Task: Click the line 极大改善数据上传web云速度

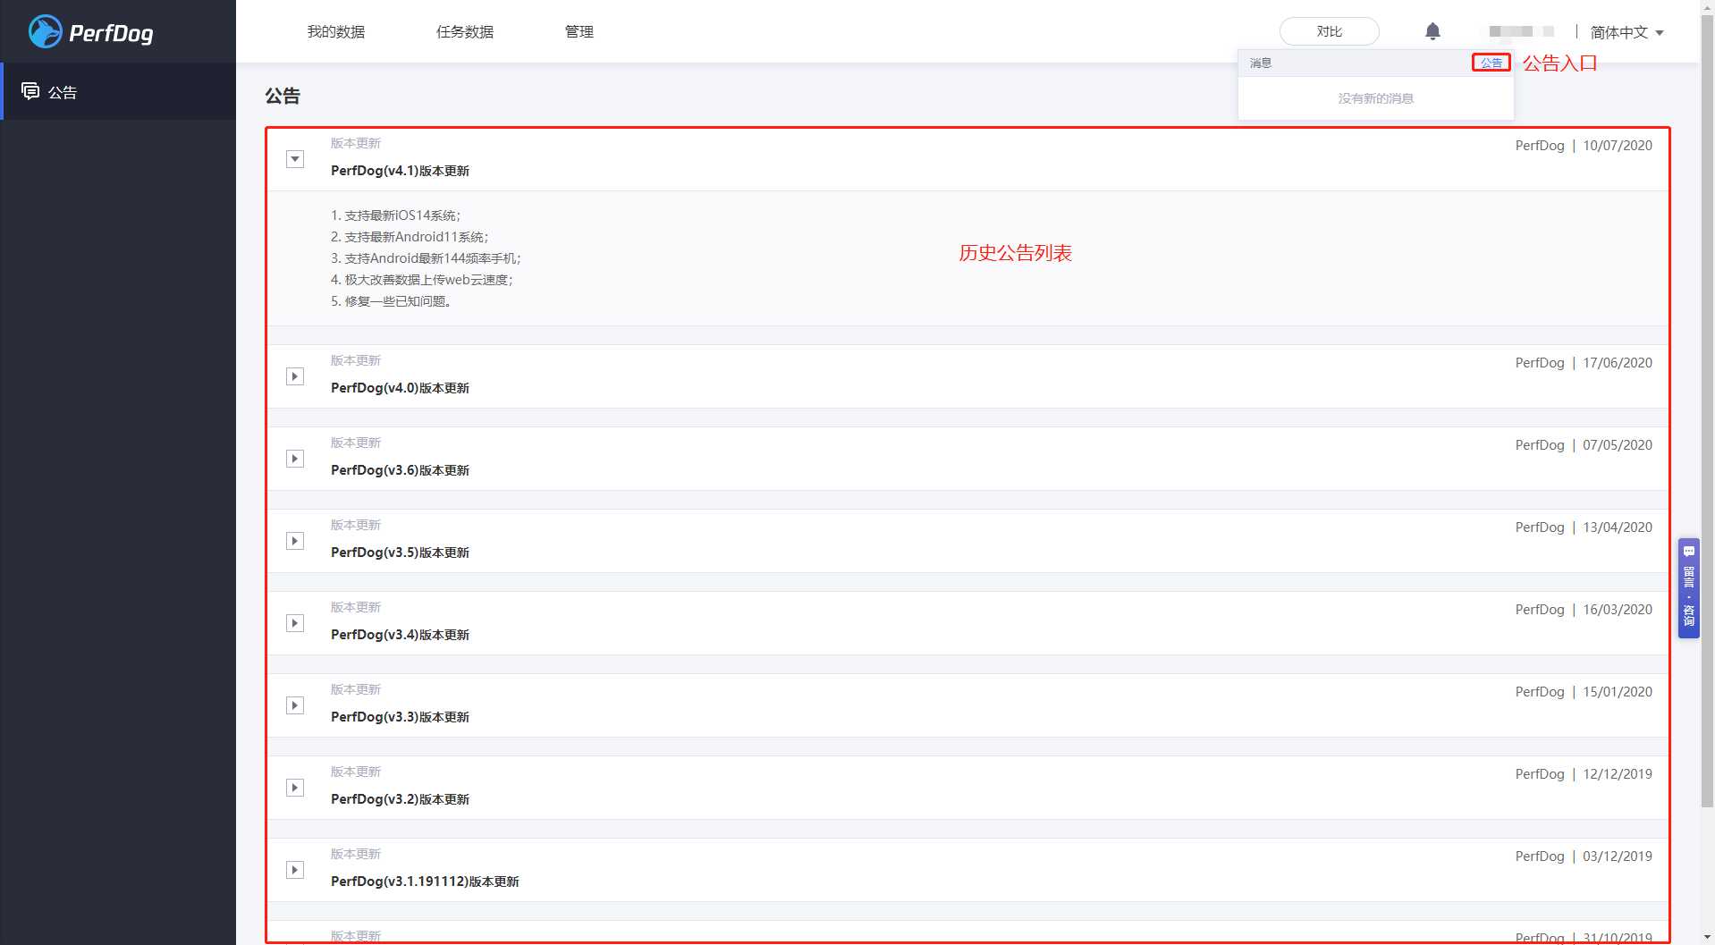Action: click(x=422, y=280)
